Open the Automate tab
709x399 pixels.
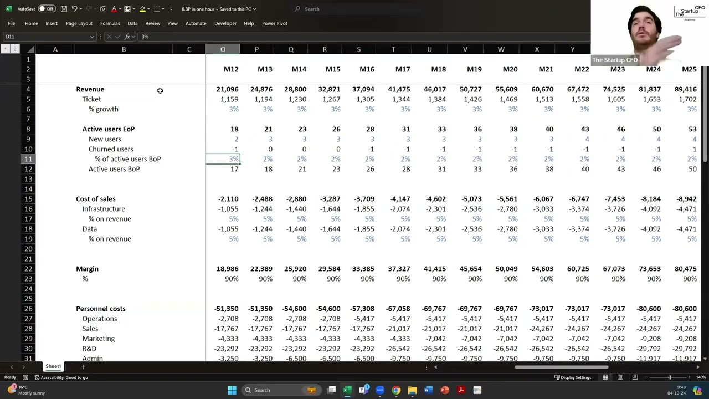tap(196, 23)
